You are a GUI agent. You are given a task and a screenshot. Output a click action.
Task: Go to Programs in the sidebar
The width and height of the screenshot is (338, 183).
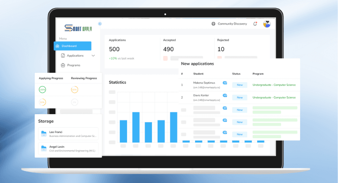click(x=74, y=65)
